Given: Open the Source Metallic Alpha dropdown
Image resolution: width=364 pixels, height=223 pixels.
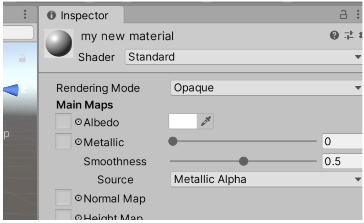Looking at the screenshot, I should (x=266, y=179).
